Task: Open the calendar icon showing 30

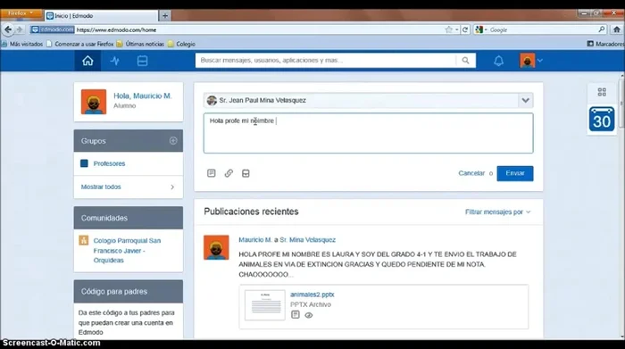Action: coord(602,119)
